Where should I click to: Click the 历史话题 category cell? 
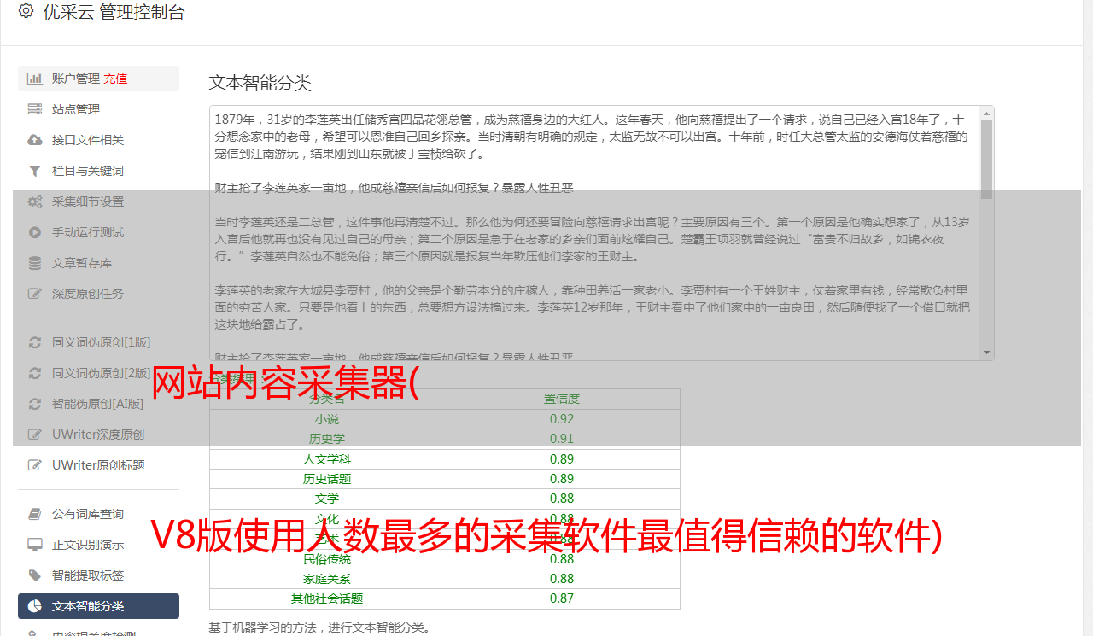327,479
